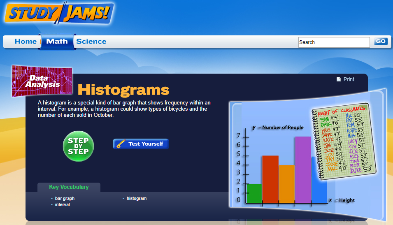Click the red bar in the histogram

(x=270, y=179)
